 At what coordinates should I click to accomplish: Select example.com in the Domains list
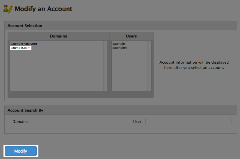[21, 48]
